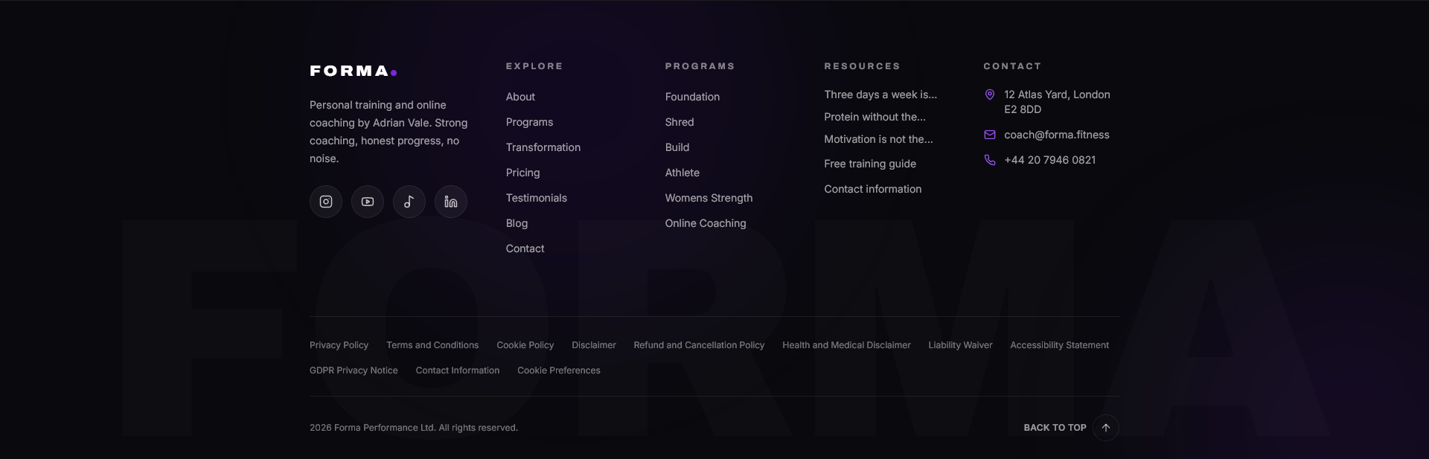Click the phone icon by number
The height and width of the screenshot is (459, 1429).
[990, 160]
